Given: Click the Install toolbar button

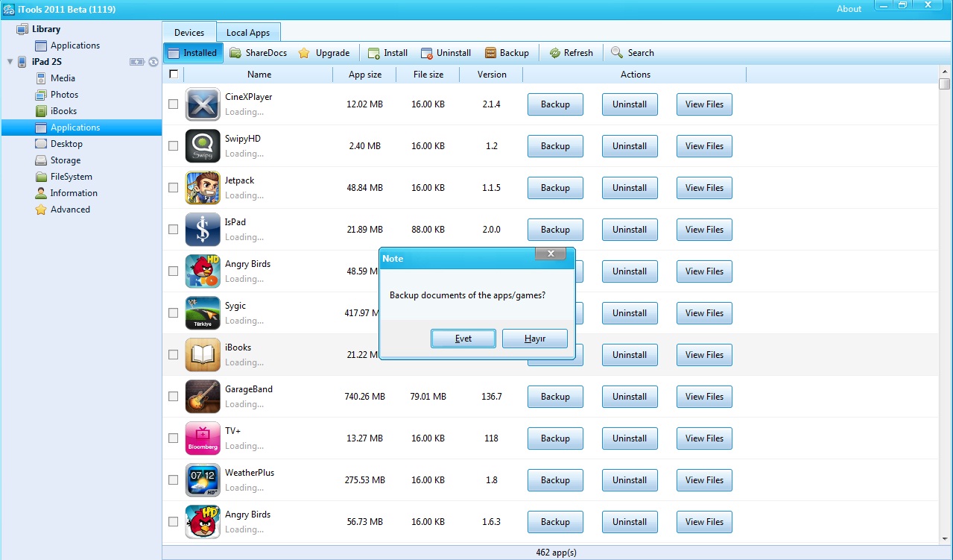Looking at the screenshot, I should [387, 53].
